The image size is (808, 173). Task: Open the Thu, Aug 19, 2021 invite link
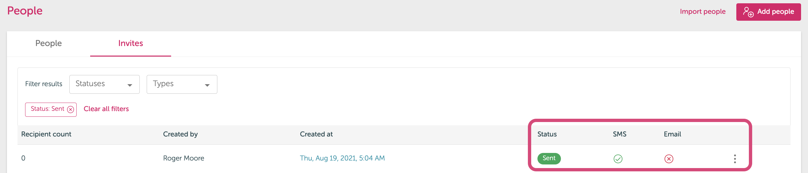[342, 158]
